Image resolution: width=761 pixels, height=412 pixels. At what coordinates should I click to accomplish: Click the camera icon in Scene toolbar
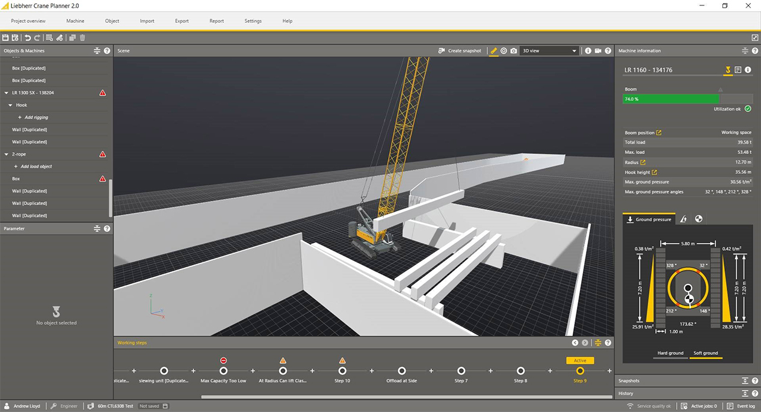pos(513,51)
